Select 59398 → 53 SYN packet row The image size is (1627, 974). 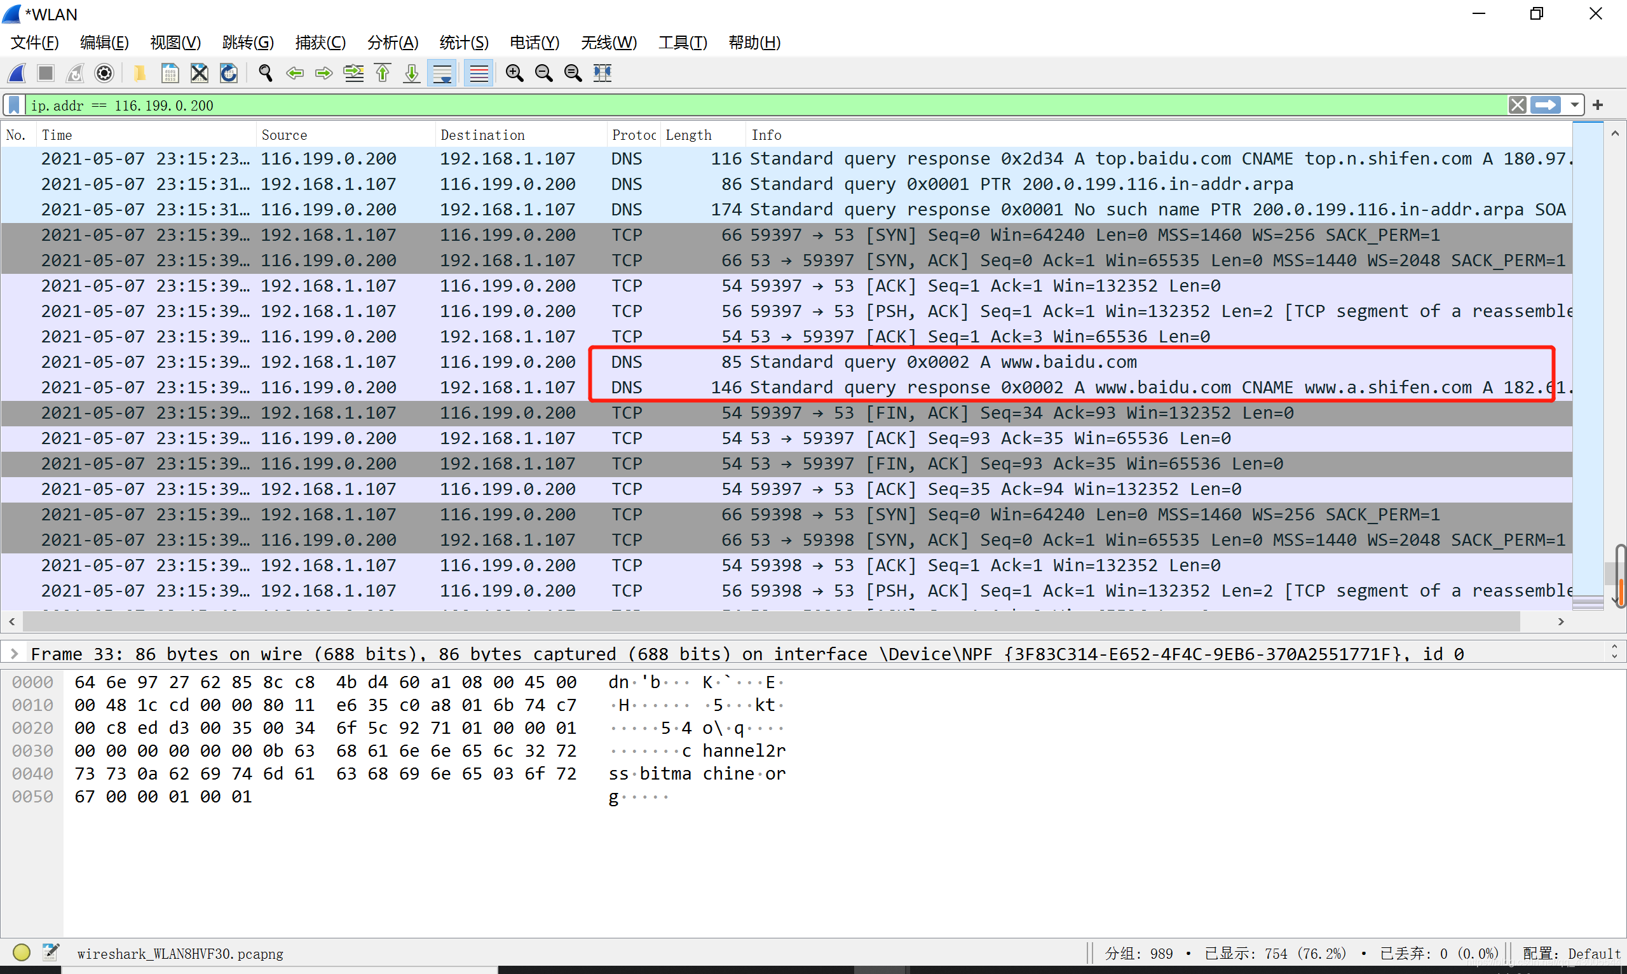click(x=786, y=515)
